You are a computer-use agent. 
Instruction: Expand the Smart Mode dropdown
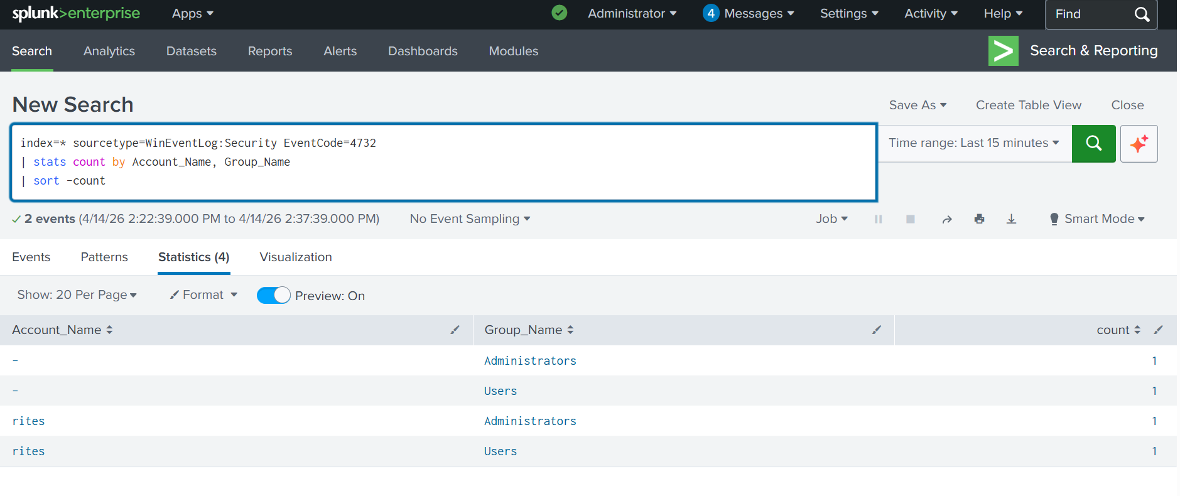point(1097,219)
